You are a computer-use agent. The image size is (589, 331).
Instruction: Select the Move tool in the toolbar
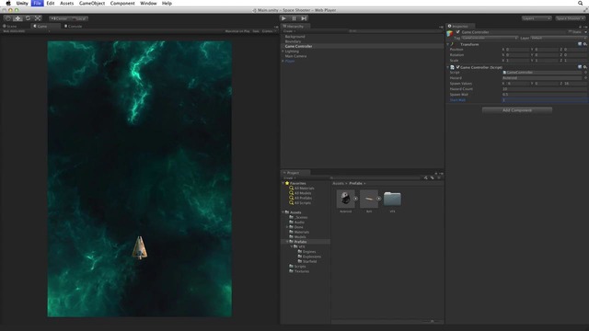[x=17, y=18]
